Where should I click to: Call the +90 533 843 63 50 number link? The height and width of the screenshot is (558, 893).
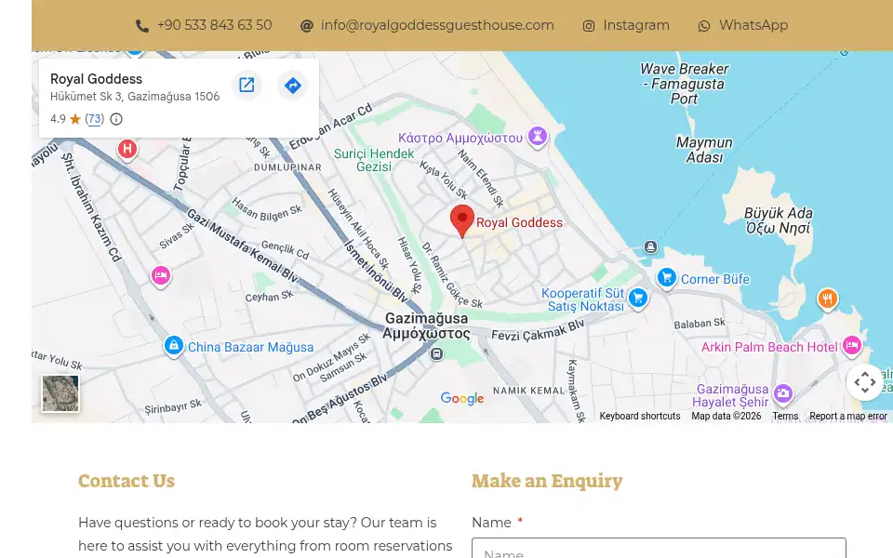(x=215, y=25)
